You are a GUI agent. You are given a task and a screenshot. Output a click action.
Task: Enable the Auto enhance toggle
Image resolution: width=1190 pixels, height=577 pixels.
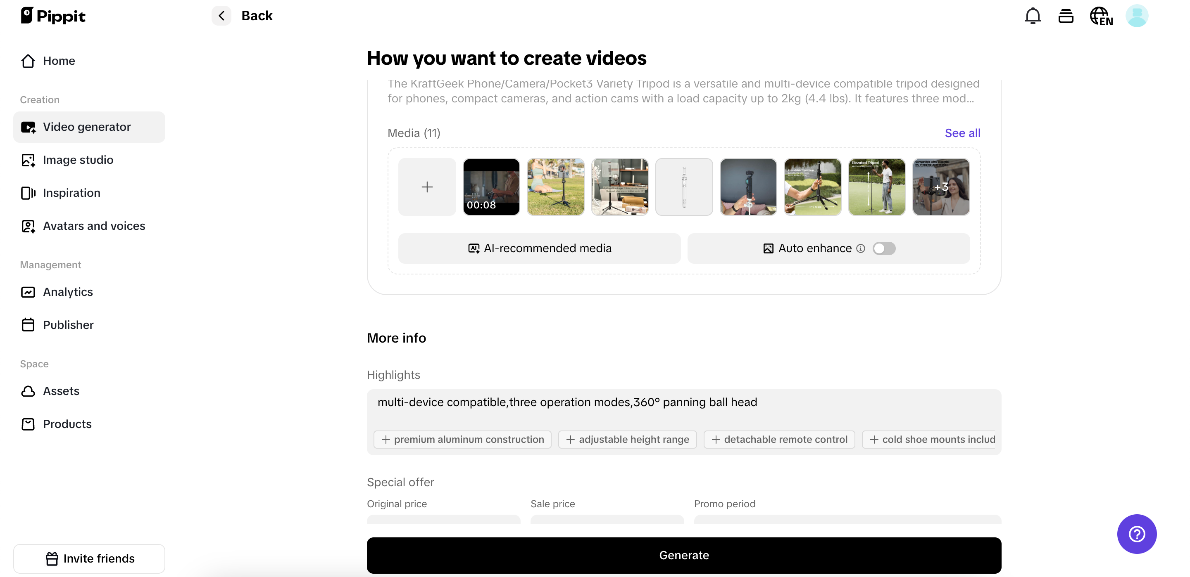click(884, 248)
